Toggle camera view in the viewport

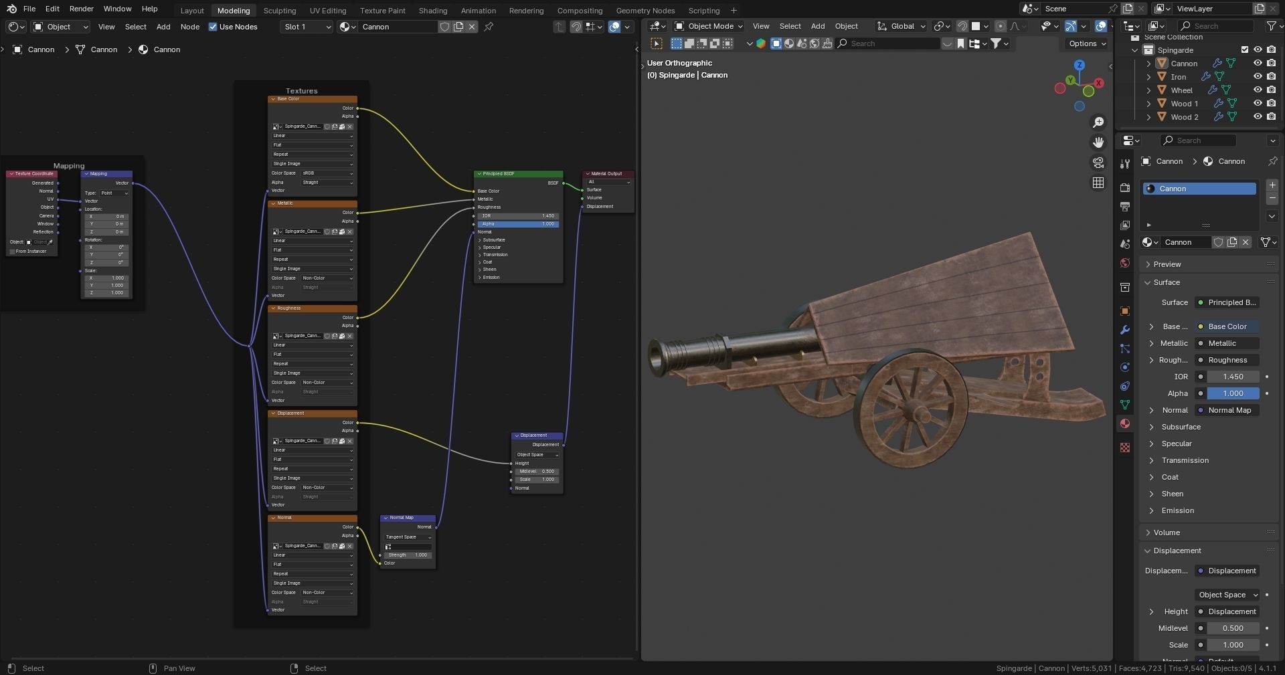coord(1098,163)
